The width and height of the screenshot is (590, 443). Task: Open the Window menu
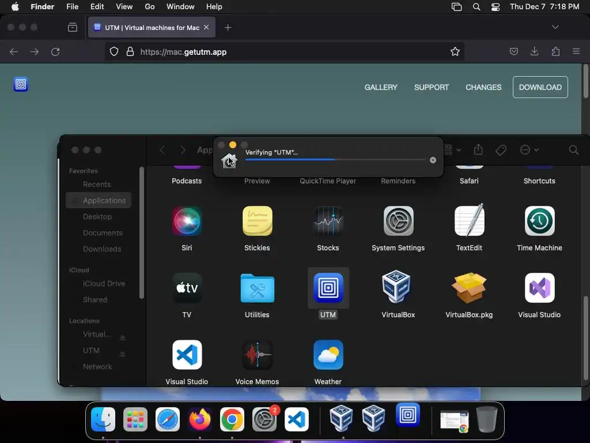click(180, 7)
